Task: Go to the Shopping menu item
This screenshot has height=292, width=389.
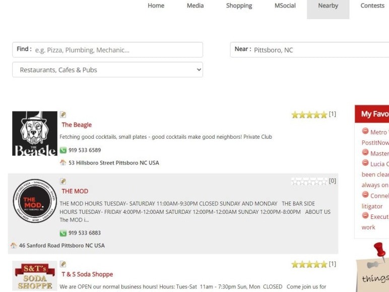Action: pyautogui.click(x=239, y=6)
